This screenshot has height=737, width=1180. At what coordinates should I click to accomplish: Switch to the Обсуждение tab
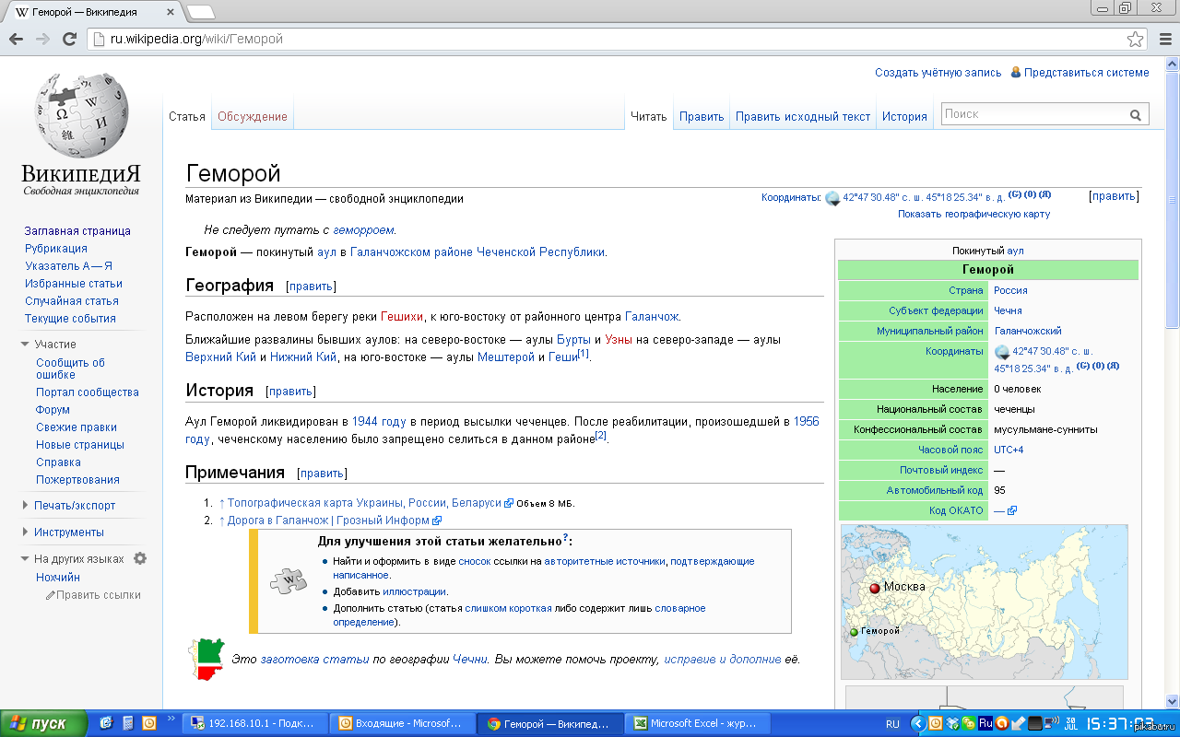[253, 117]
